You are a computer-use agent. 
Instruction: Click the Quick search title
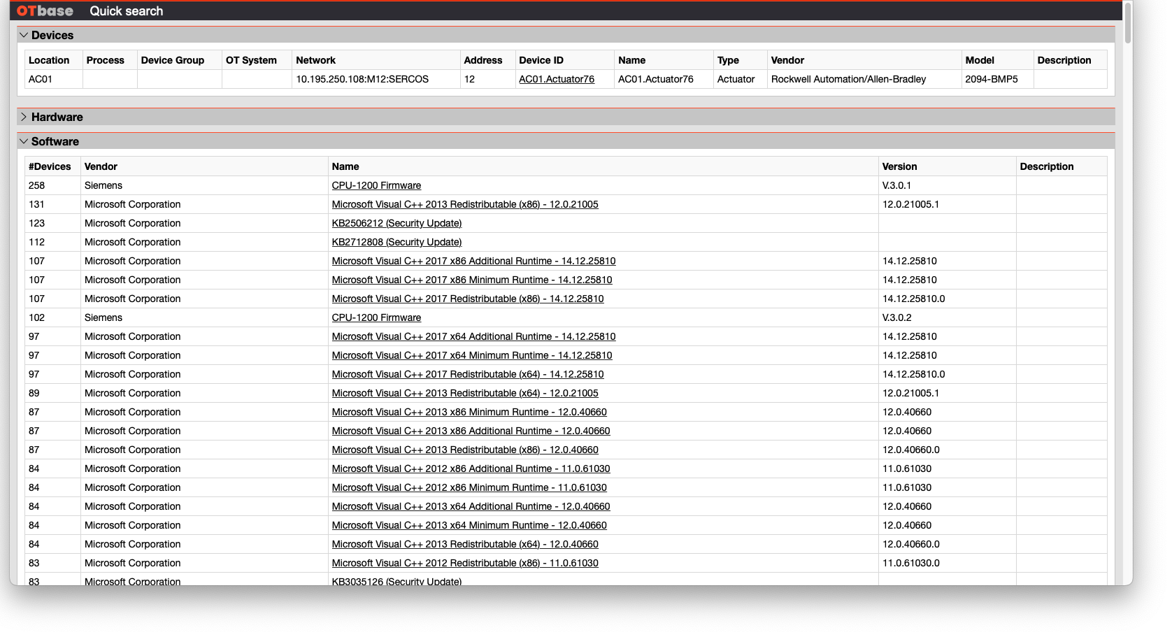[x=126, y=10]
